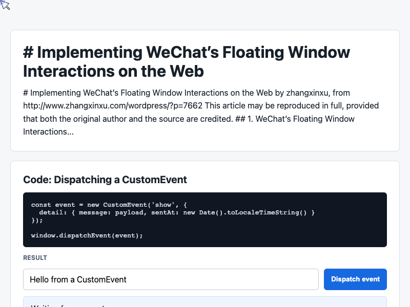Click the "detail: { message: payload" code line
The height and width of the screenshot is (307, 410).
(177, 212)
